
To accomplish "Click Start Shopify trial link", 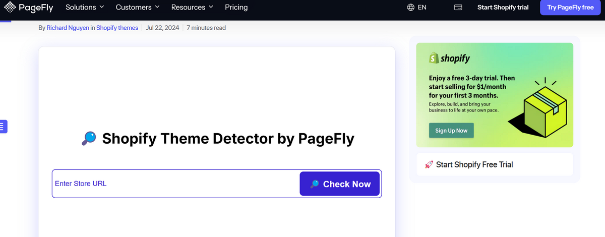I will coord(503,8).
